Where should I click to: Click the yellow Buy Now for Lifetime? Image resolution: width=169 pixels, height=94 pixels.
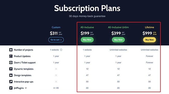coord(150,40)
